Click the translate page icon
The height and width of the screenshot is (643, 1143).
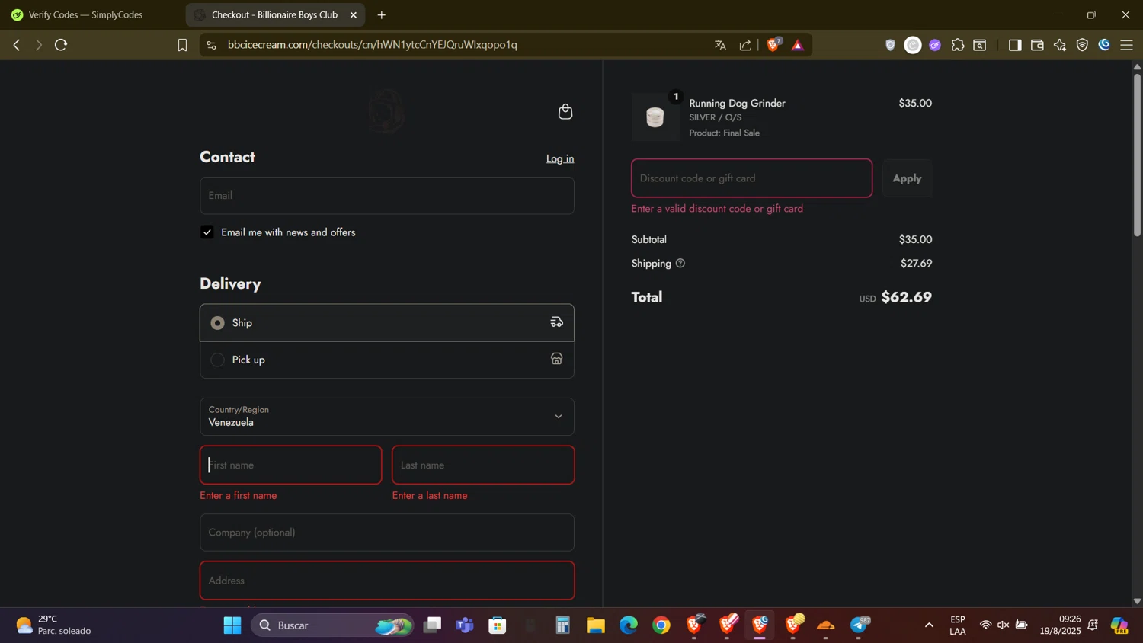click(x=720, y=45)
